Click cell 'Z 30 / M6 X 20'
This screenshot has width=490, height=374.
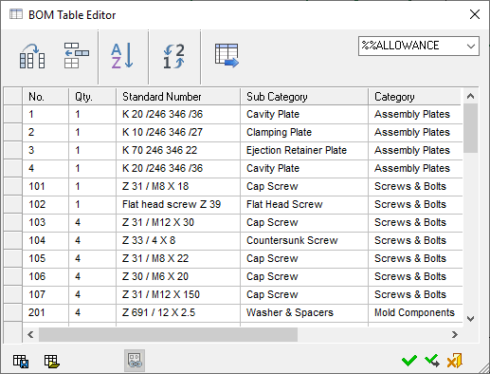click(x=178, y=276)
